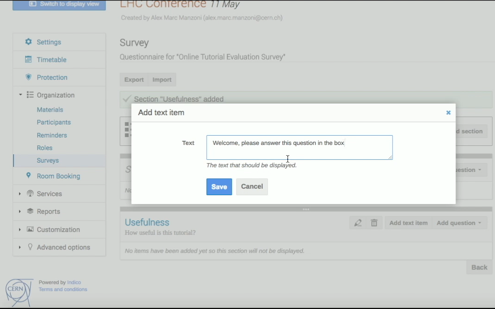Image resolution: width=495 pixels, height=309 pixels.
Task: Click inside the Text input box
Action: click(299, 148)
